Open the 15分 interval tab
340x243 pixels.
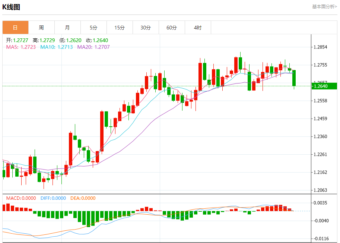(x=120, y=28)
